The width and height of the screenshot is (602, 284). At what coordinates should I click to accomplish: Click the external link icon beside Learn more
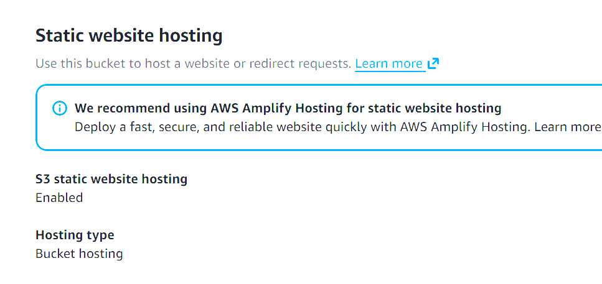[433, 63]
